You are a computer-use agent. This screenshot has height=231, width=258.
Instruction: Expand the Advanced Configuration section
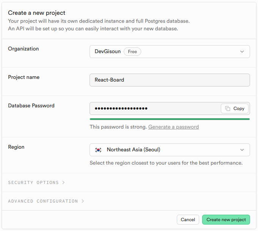(43, 201)
